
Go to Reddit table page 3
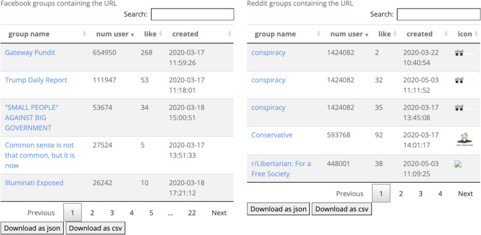pos(421,194)
